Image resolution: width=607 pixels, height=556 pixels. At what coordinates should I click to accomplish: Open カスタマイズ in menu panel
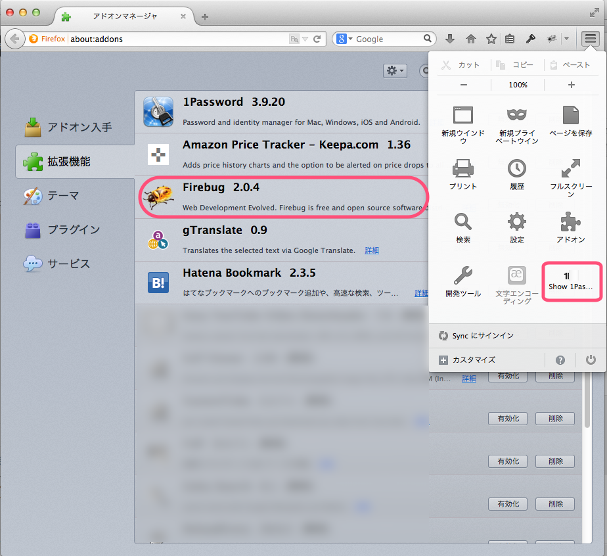474,359
